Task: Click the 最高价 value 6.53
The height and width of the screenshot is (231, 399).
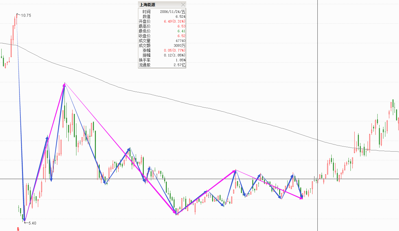Action: (181, 26)
